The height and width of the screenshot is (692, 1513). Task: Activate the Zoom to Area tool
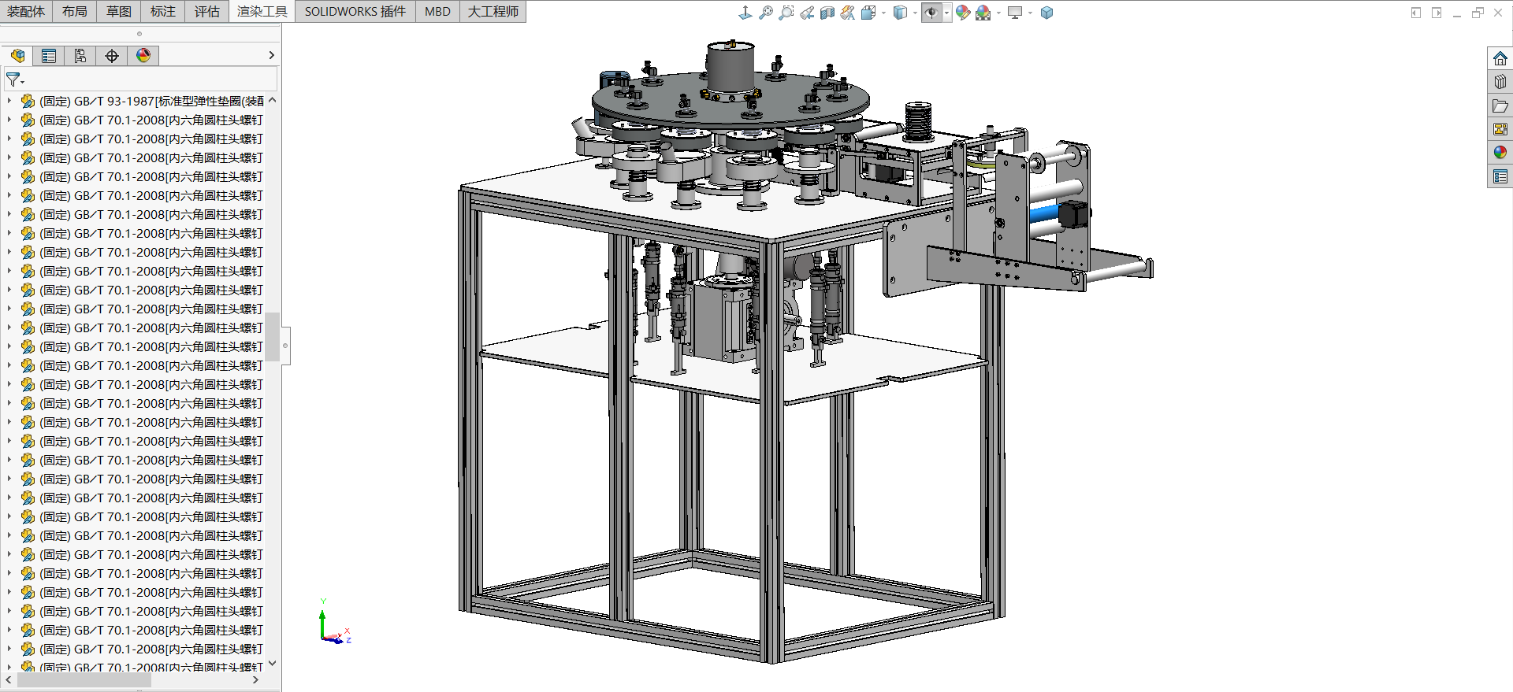click(x=786, y=13)
